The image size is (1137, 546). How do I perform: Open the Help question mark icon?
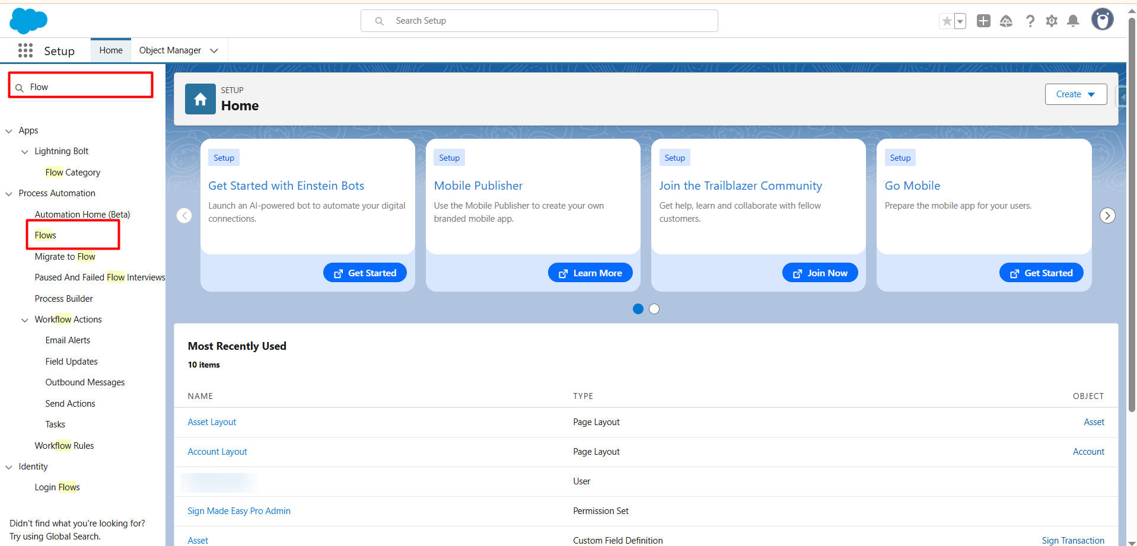click(x=1030, y=21)
